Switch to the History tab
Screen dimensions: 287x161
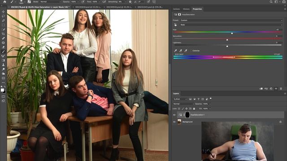pos(186,9)
